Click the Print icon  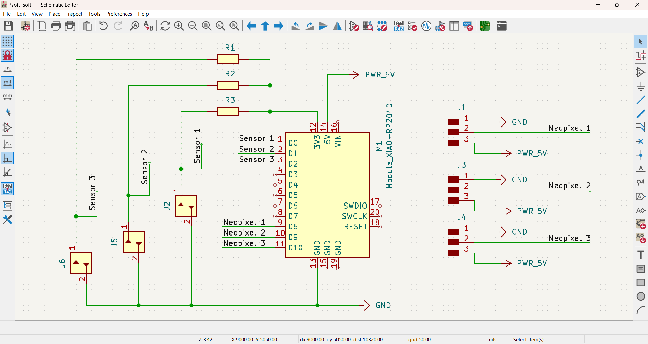coord(56,26)
